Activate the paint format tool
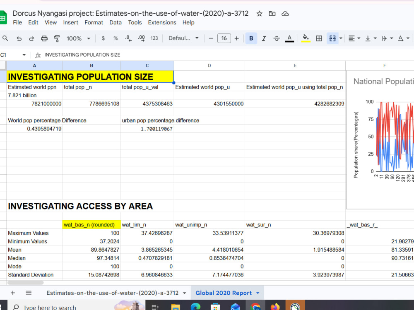 click(56, 38)
